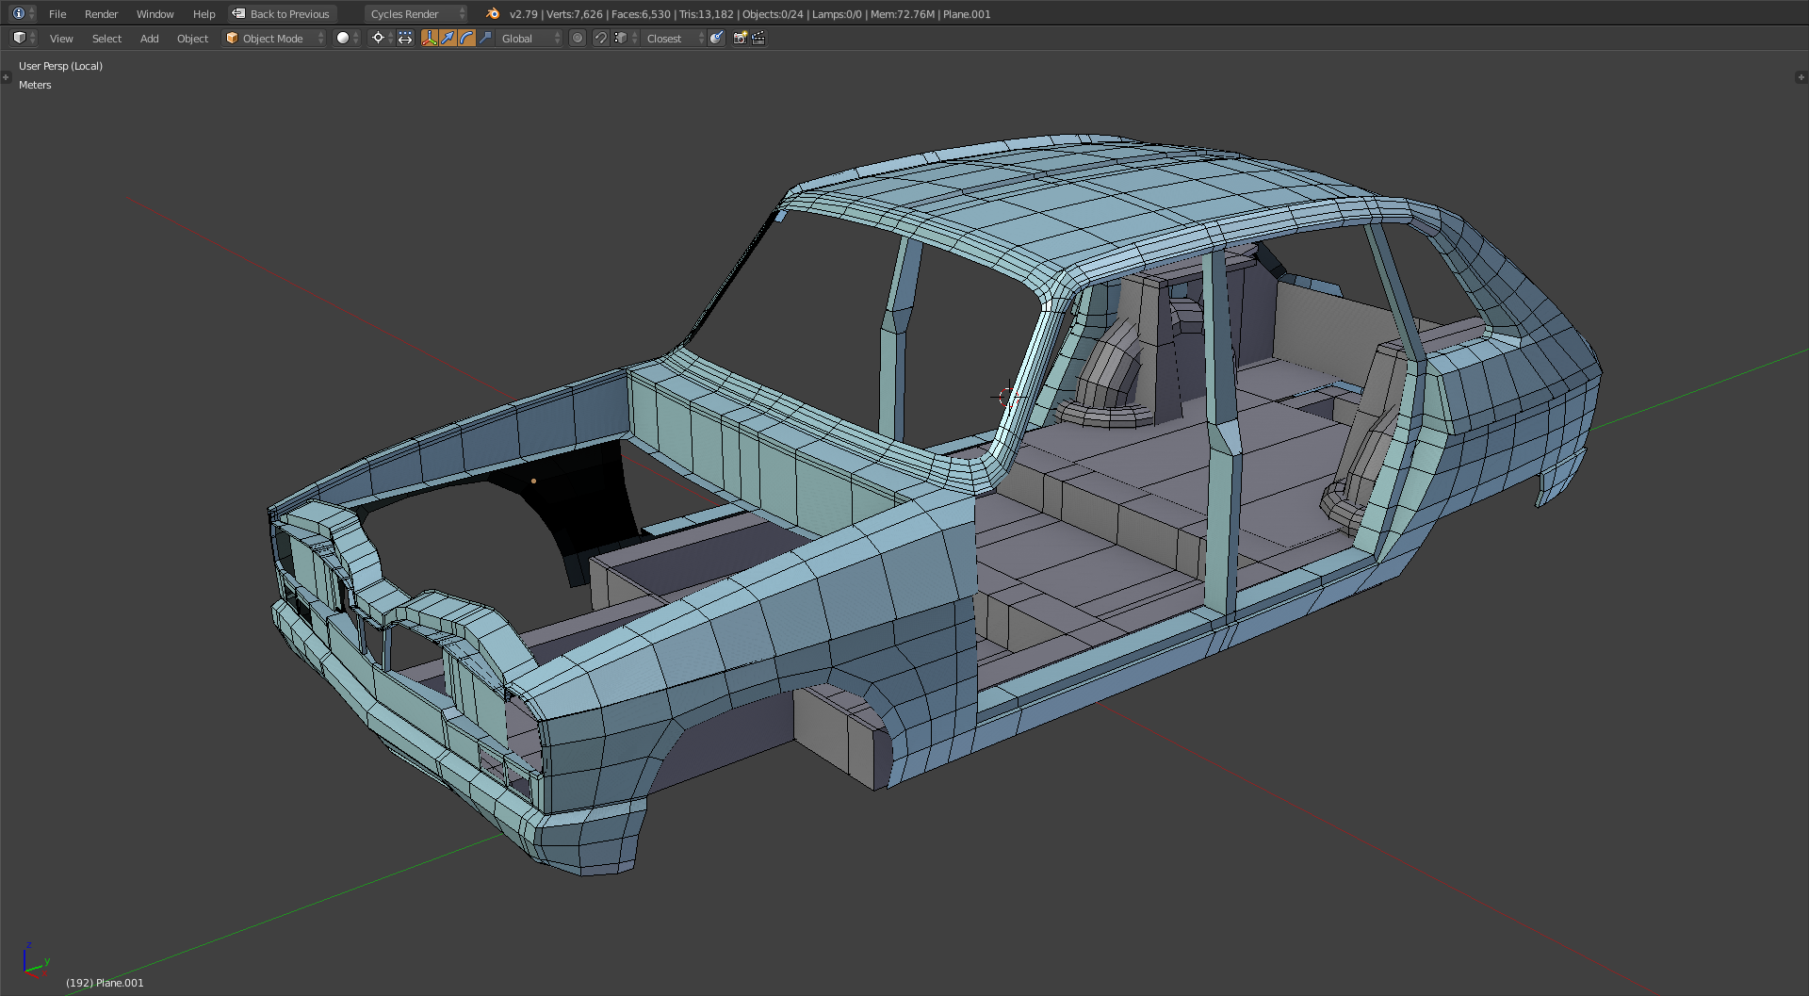Select the translate manipulator arrow
The width and height of the screenshot is (1809, 996).
click(448, 38)
